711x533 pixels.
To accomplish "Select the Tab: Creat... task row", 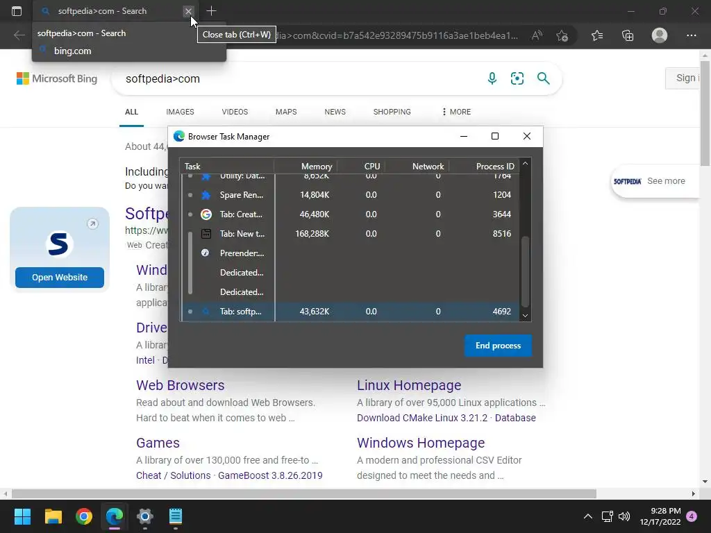I will coord(350,214).
